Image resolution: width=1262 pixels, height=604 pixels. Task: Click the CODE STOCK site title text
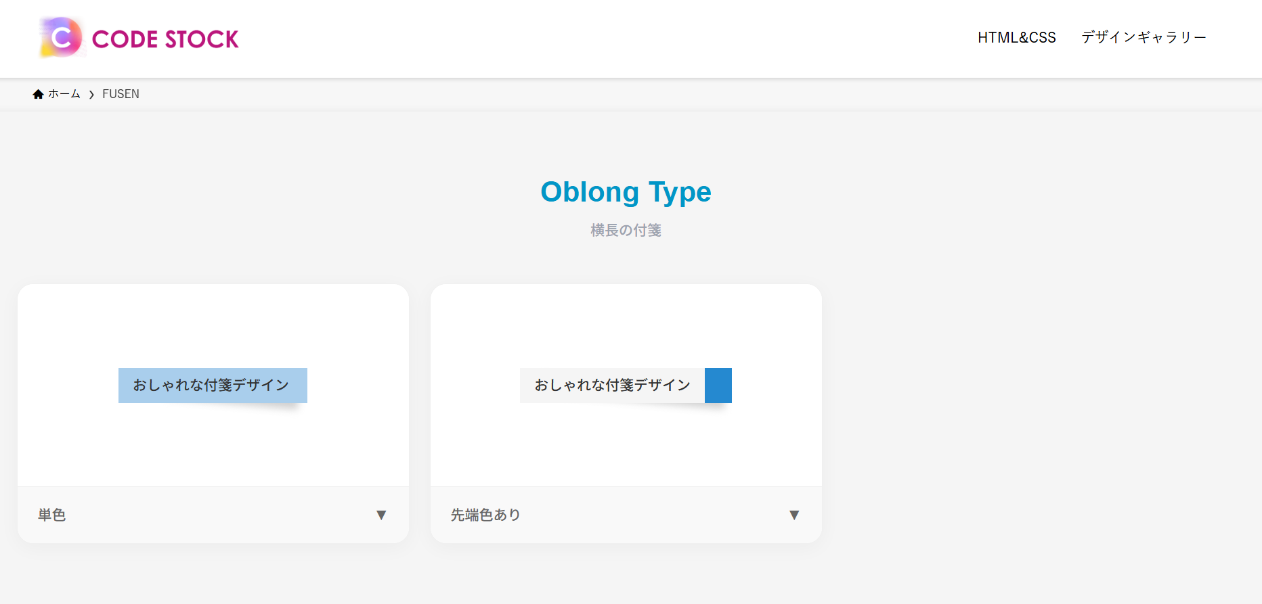pos(165,39)
